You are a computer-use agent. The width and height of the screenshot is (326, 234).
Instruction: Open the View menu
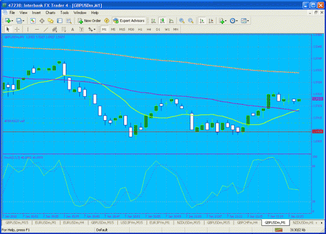tap(23, 12)
